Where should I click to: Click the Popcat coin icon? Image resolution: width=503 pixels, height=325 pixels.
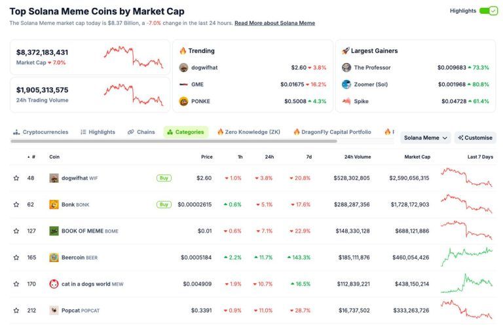(x=54, y=310)
